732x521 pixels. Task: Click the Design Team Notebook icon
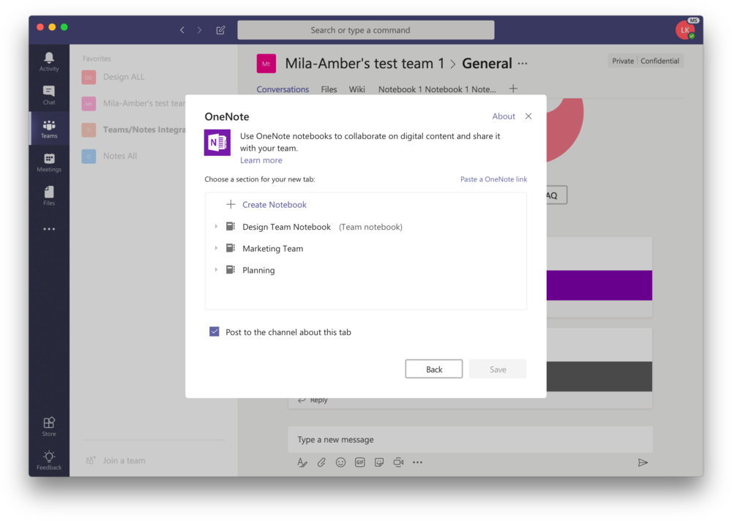[231, 226]
